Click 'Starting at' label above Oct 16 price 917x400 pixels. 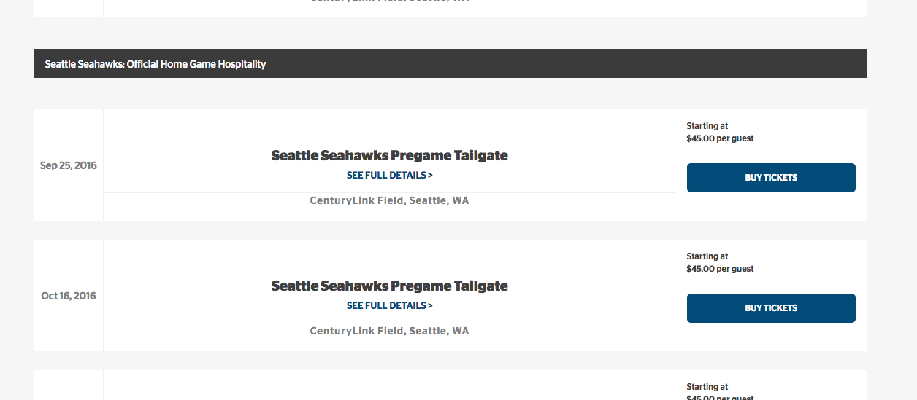[707, 256]
